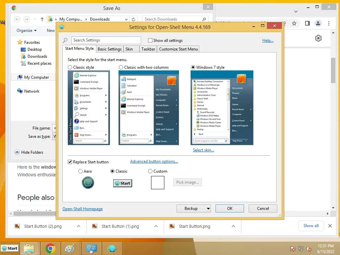The image size is (340, 255).
Task: Expand options for Start Button.png download
Action: 233,226
